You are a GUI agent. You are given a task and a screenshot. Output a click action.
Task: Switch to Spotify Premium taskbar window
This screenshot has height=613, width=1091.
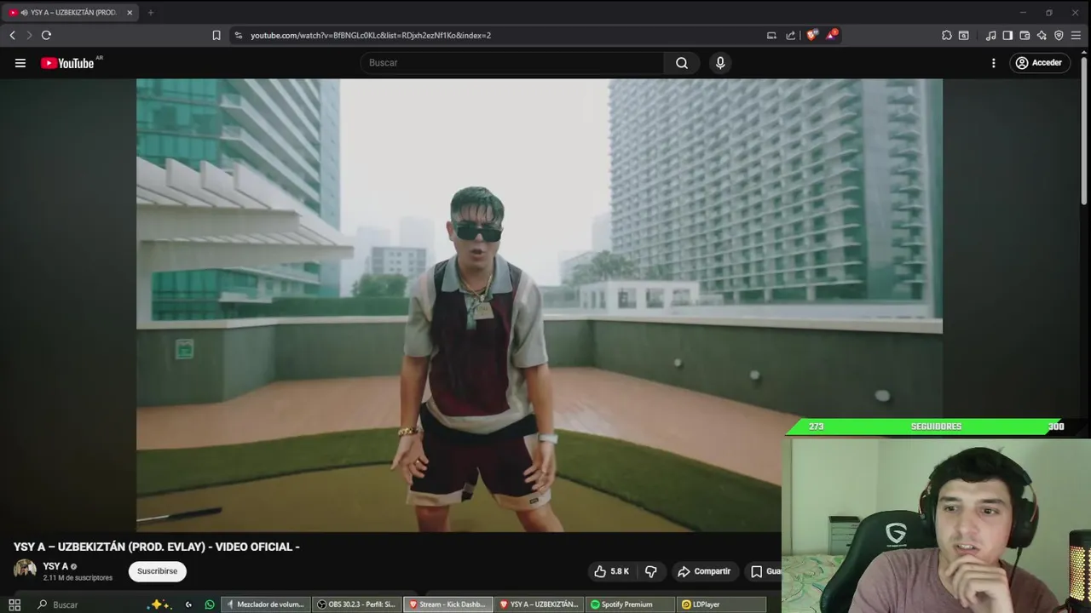630,604
